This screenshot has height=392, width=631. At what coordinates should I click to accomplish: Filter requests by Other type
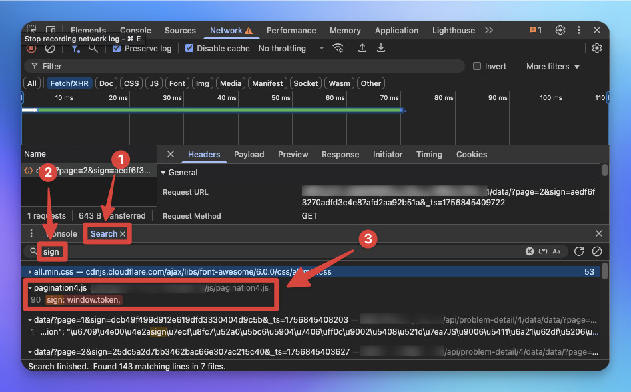370,83
